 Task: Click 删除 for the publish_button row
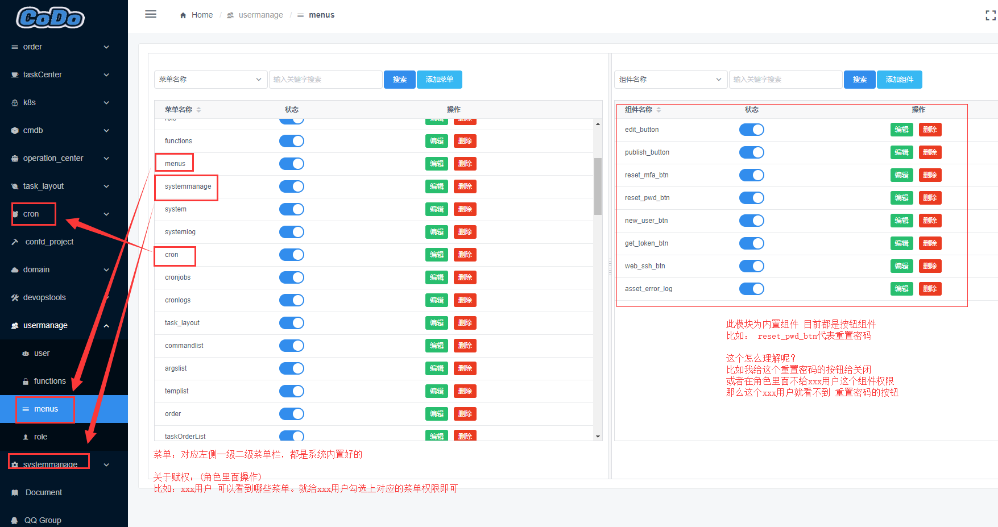click(x=930, y=152)
